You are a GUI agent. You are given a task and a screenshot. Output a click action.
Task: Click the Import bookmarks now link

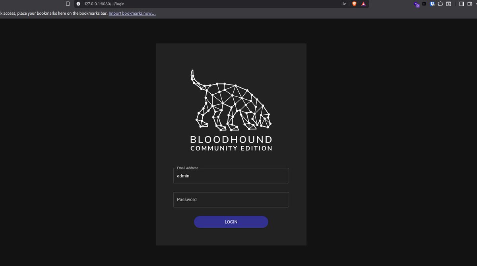tap(132, 13)
